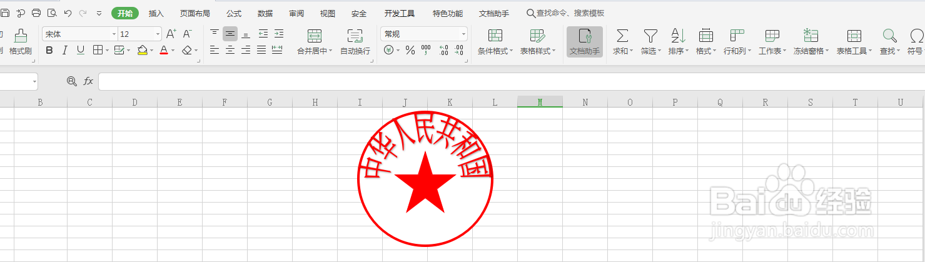Click the search commands box 查找命令
925x262 pixels.
(565, 13)
